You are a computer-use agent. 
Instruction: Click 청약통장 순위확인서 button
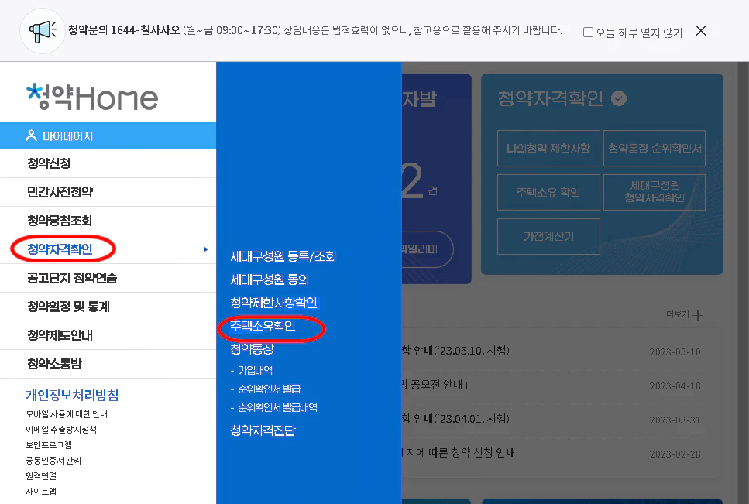655,149
